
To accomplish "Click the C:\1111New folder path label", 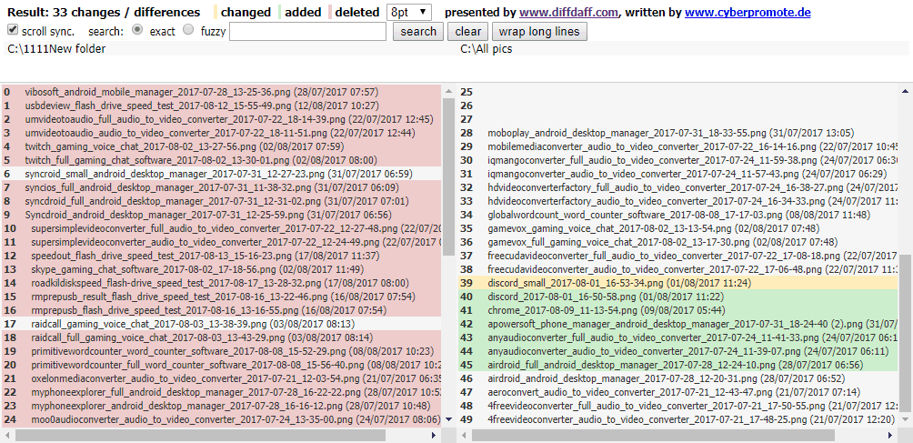I will pos(56,49).
